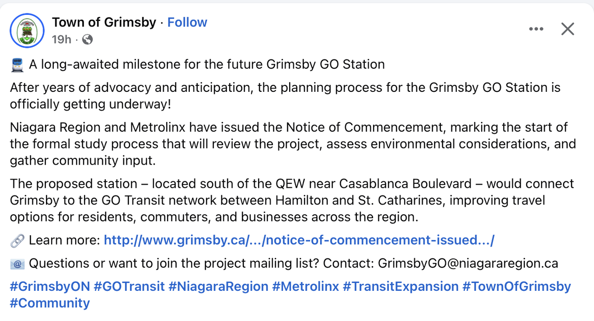594x321 pixels.
Task: Open the #TransitExpansion hashtag
Action: (400, 286)
